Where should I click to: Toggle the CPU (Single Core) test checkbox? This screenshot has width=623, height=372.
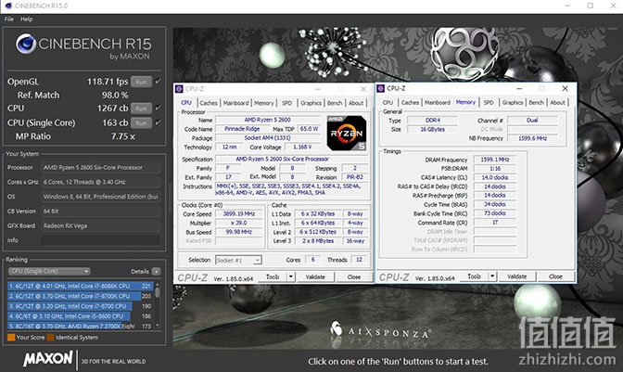(159, 122)
